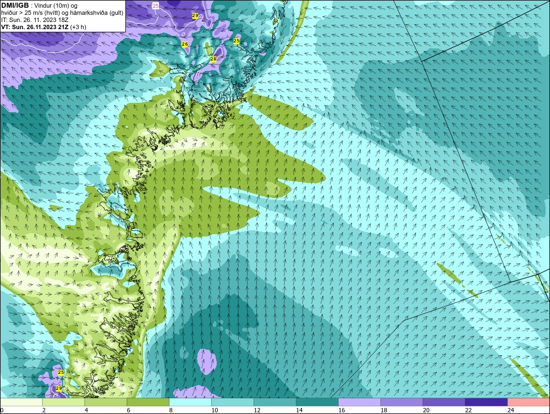Click the pink 25 contour label beside title box
Screen dimensions: 550x414
tap(156, 5)
